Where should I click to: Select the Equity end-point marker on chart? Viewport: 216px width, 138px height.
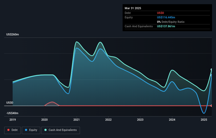[212, 75]
